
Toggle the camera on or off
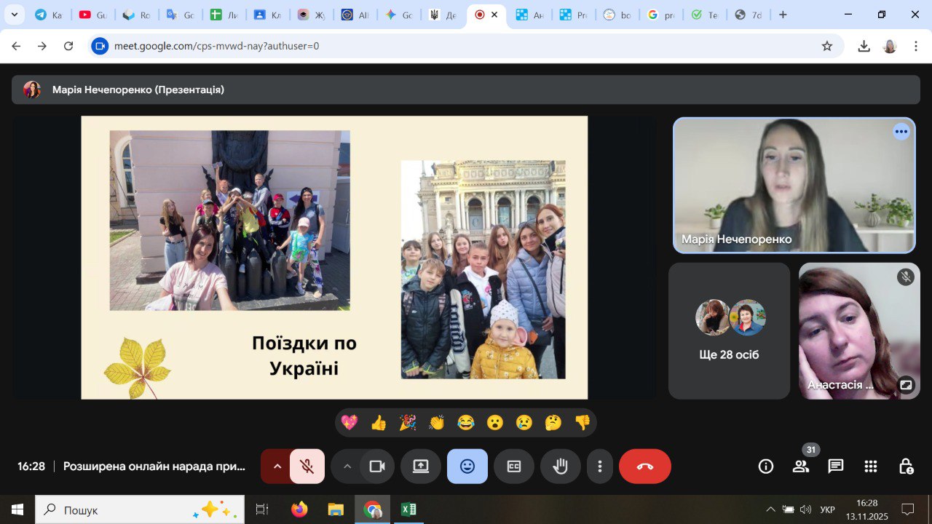pyautogui.click(x=376, y=467)
